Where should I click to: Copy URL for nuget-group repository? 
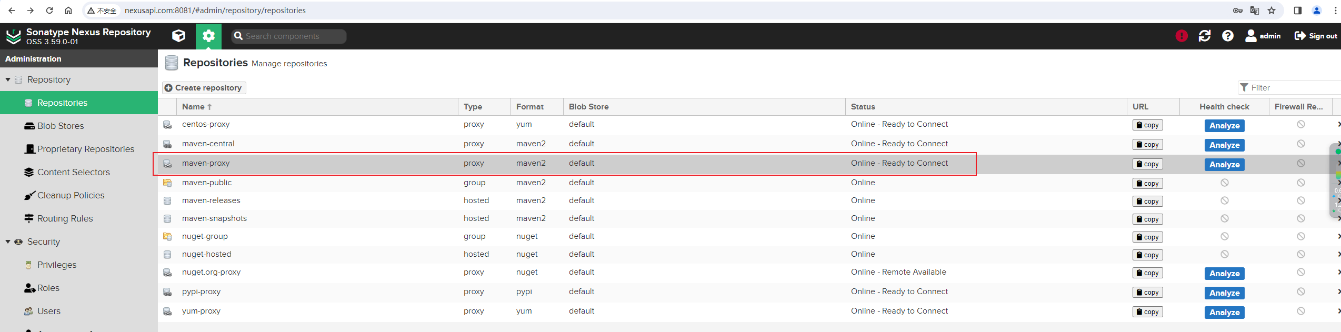[1147, 237]
